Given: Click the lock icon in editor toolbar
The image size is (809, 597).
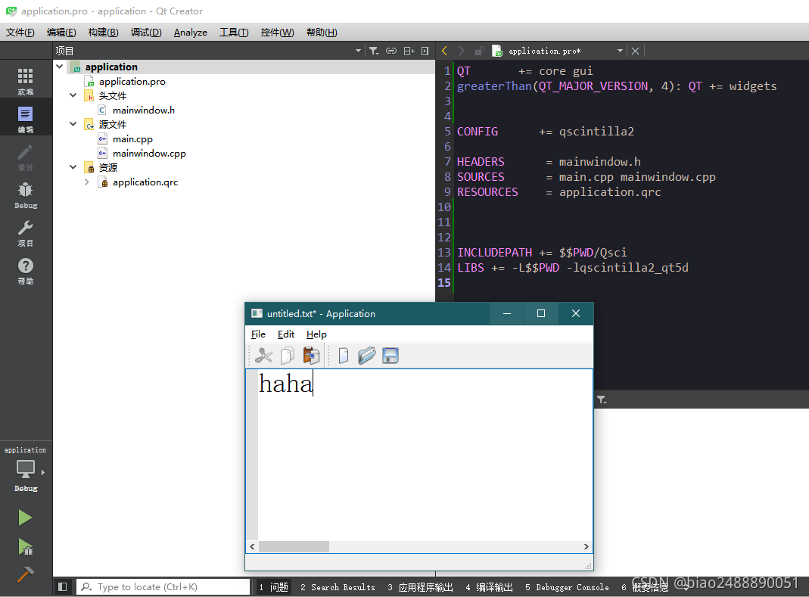Looking at the screenshot, I should pos(479,51).
